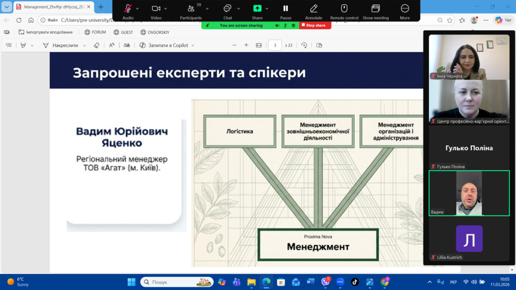Open the FORUM bookmark
Screen dimensions: 516x290
point(95,32)
